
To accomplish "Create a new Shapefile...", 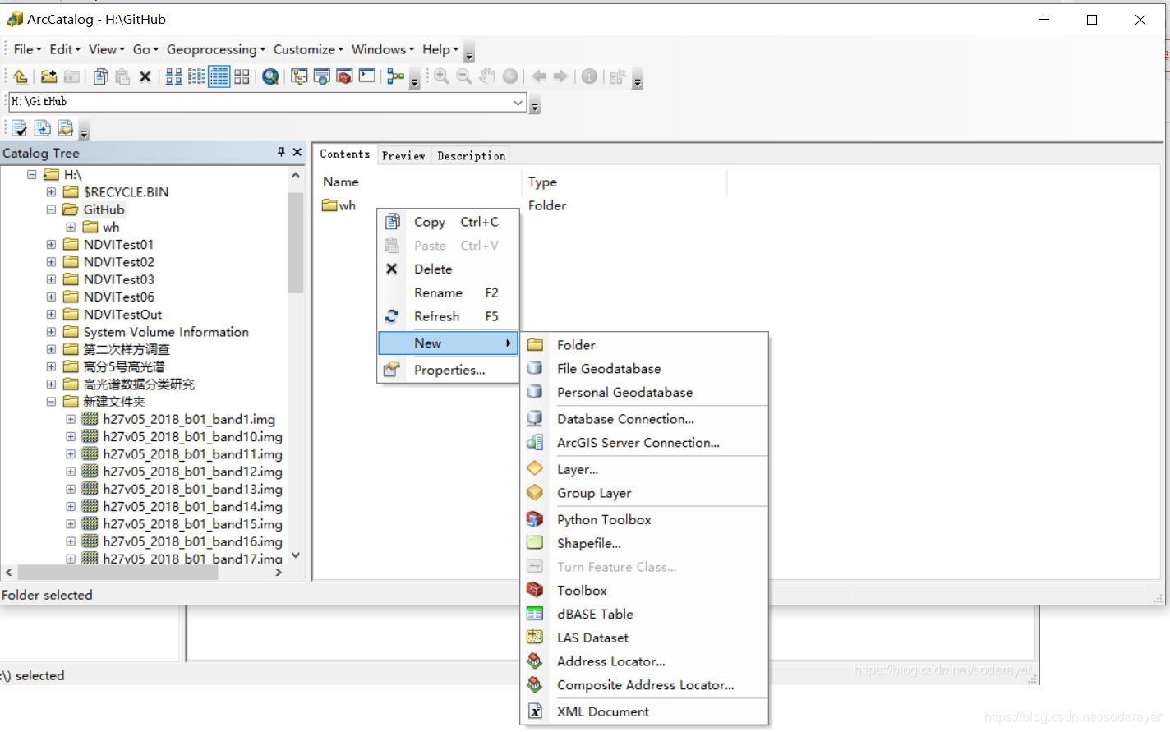I will pyautogui.click(x=645, y=544).
